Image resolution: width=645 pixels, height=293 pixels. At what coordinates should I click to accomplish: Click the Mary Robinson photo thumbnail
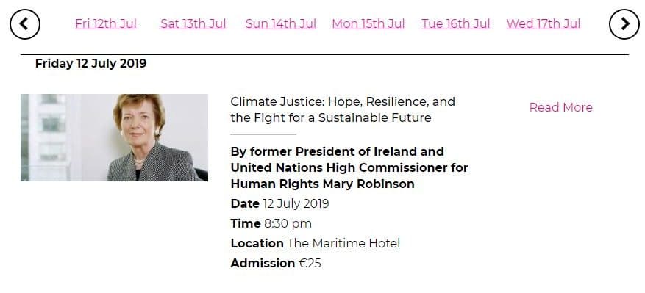[114, 137]
